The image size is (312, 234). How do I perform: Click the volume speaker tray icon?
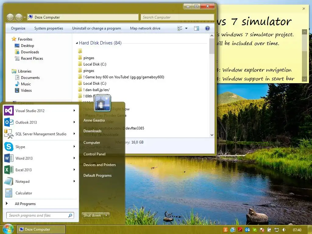(284, 230)
